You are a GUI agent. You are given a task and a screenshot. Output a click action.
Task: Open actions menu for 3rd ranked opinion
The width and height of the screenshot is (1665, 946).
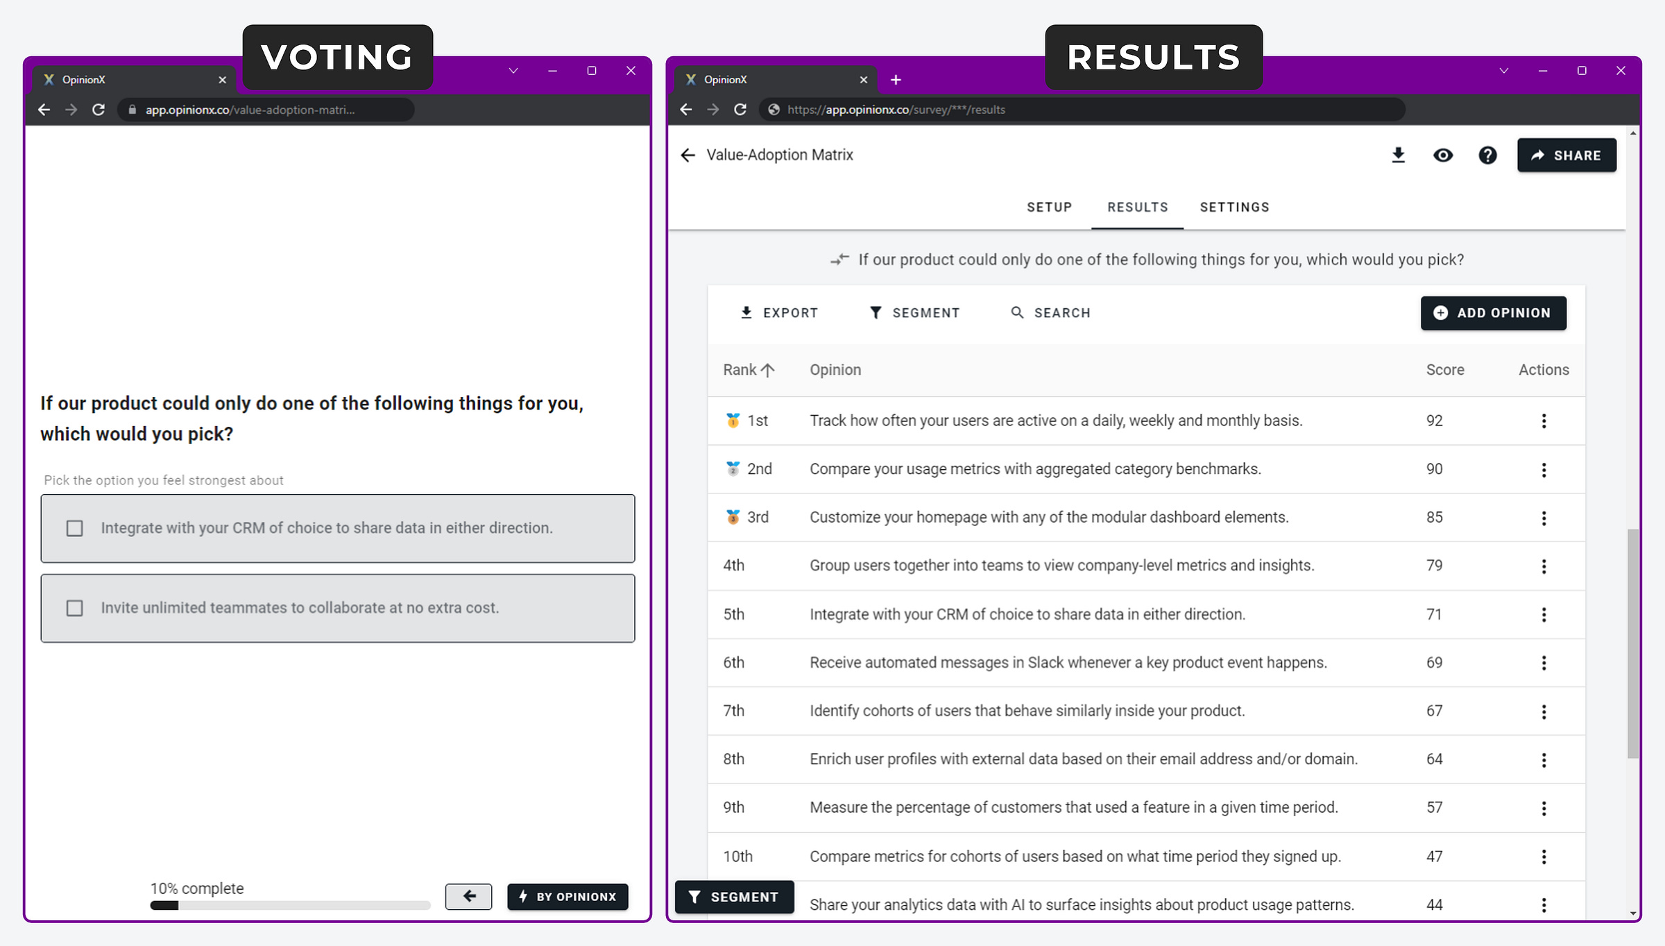(1544, 518)
